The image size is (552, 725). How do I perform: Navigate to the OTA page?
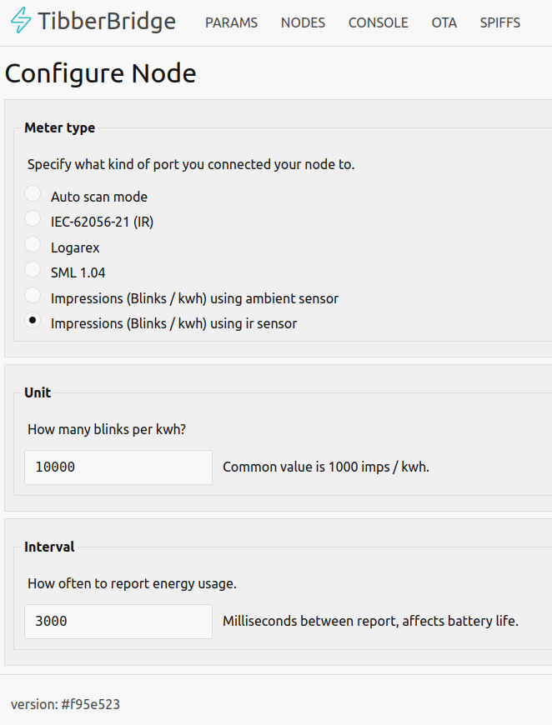tap(444, 22)
